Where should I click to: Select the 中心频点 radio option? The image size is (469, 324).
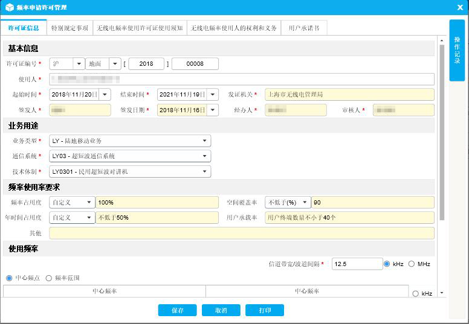(x=9, y=278)
